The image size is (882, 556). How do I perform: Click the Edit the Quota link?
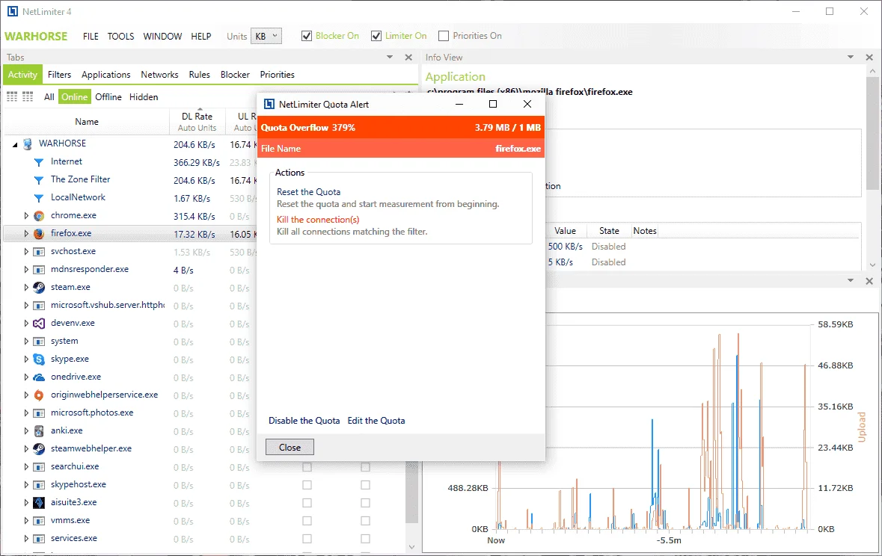[x=376, y=421]
